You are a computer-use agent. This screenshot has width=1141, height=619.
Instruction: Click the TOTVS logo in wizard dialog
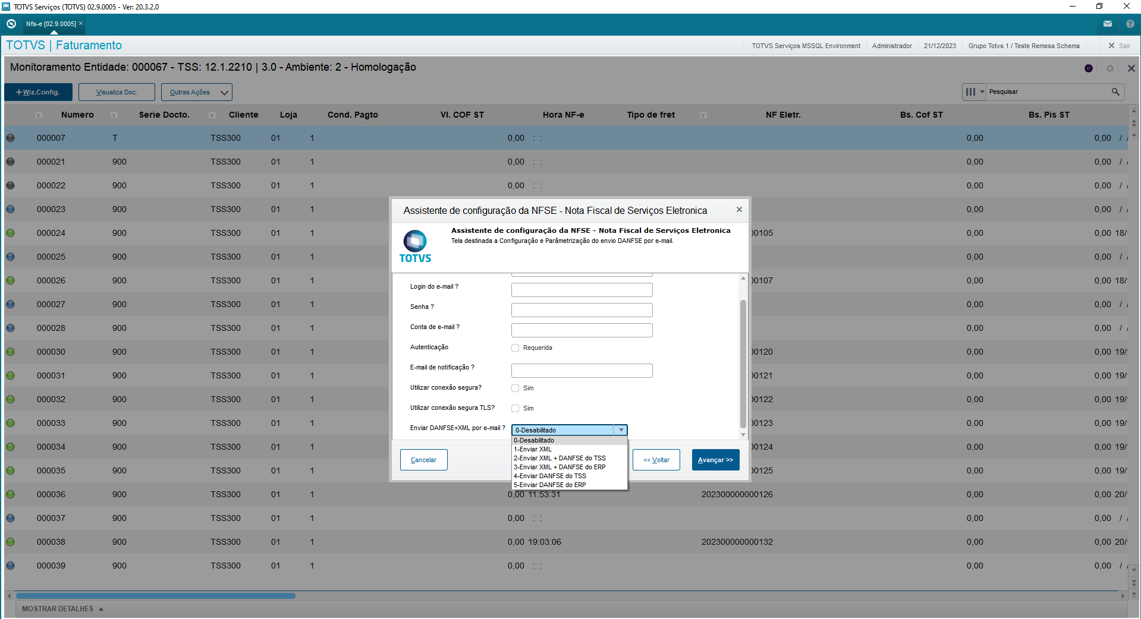pyautogui.click(x=415, y=247)
